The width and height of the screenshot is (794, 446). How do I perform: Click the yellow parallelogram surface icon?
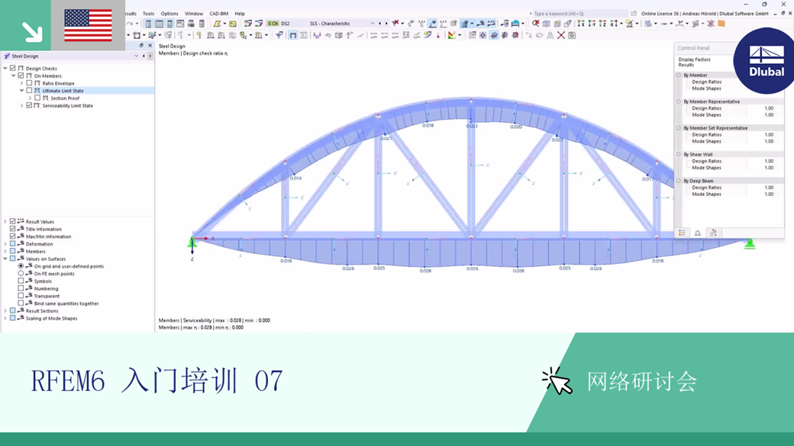pos(217,24)
